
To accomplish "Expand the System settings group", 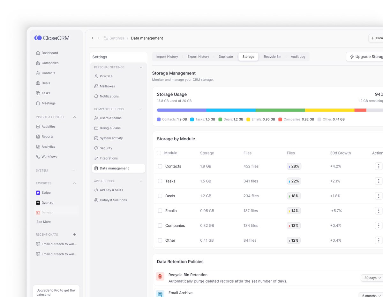I will (74, 170).
